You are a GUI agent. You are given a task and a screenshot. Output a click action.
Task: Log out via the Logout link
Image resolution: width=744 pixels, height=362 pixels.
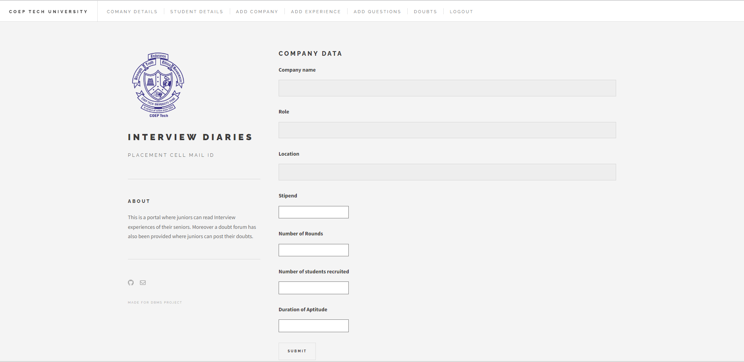(461, 12)
